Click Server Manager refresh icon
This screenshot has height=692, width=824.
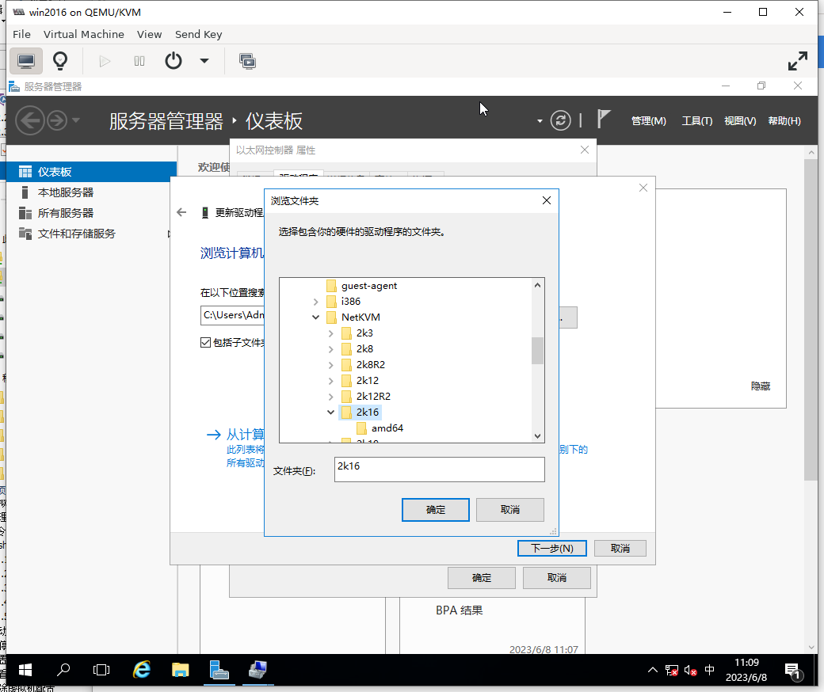(560, 120)
